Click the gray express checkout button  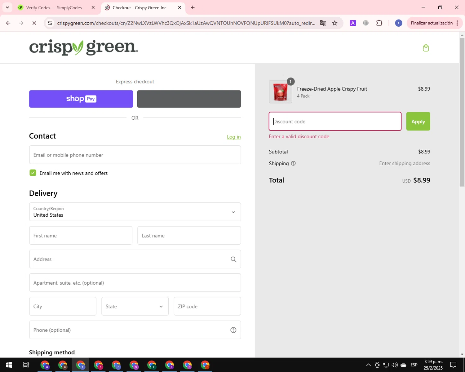click(189, 99)
